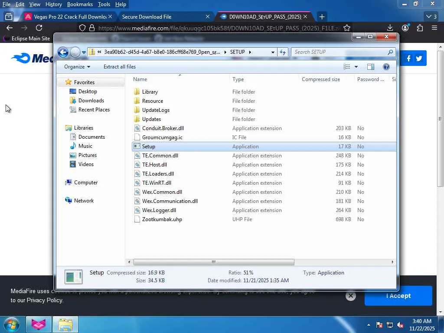Show the Explorer preview pane
This screenshot has width=444, height=333.
click(x=371, y=66)
